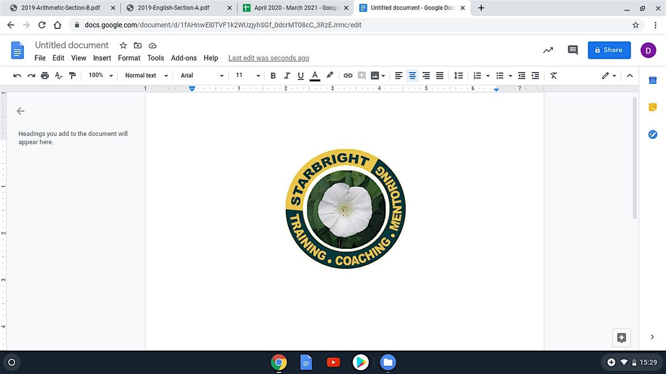Toggle bold formatting
The width and height of the screenshot is (666, 374).
coord(273,75)
